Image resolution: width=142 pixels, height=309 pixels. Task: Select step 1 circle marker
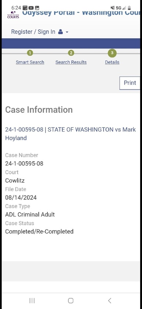click(30, 53)
